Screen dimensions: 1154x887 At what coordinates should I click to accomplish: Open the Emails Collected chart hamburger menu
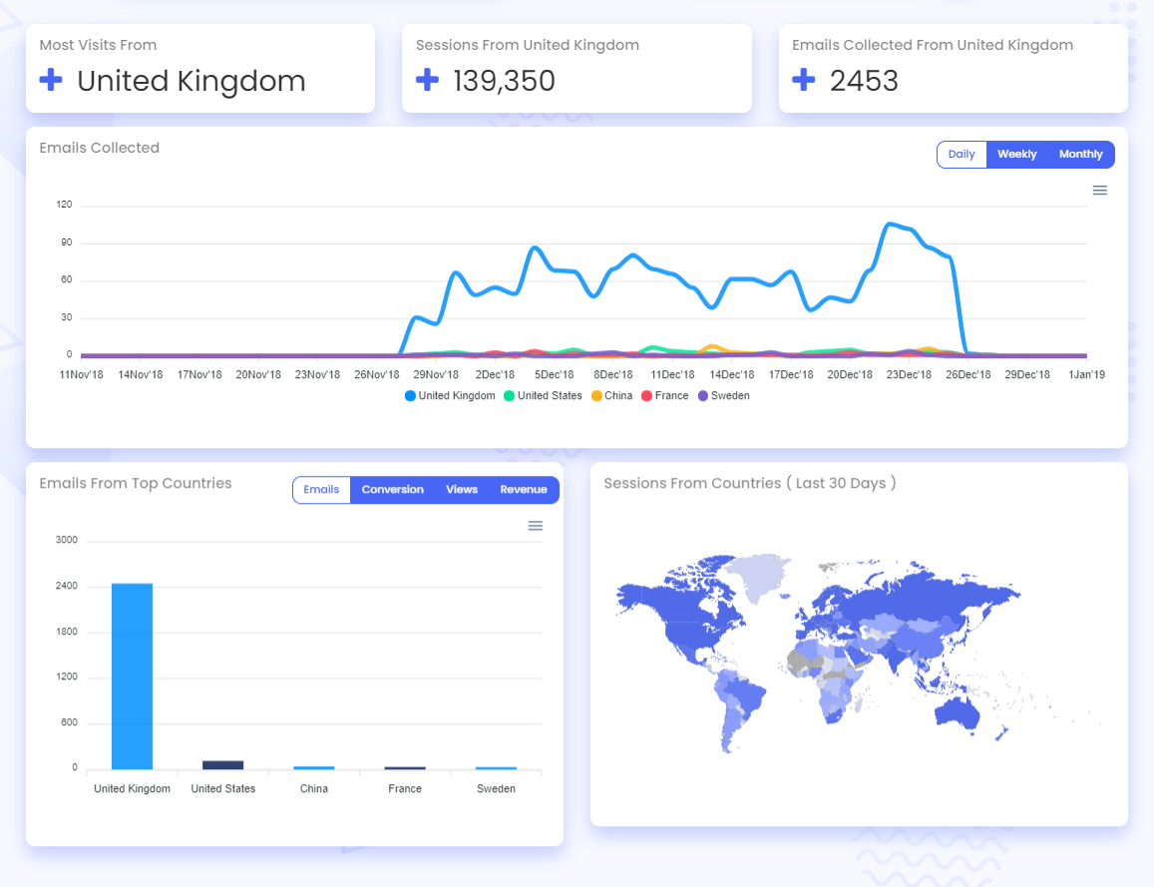coord(1099,190)
